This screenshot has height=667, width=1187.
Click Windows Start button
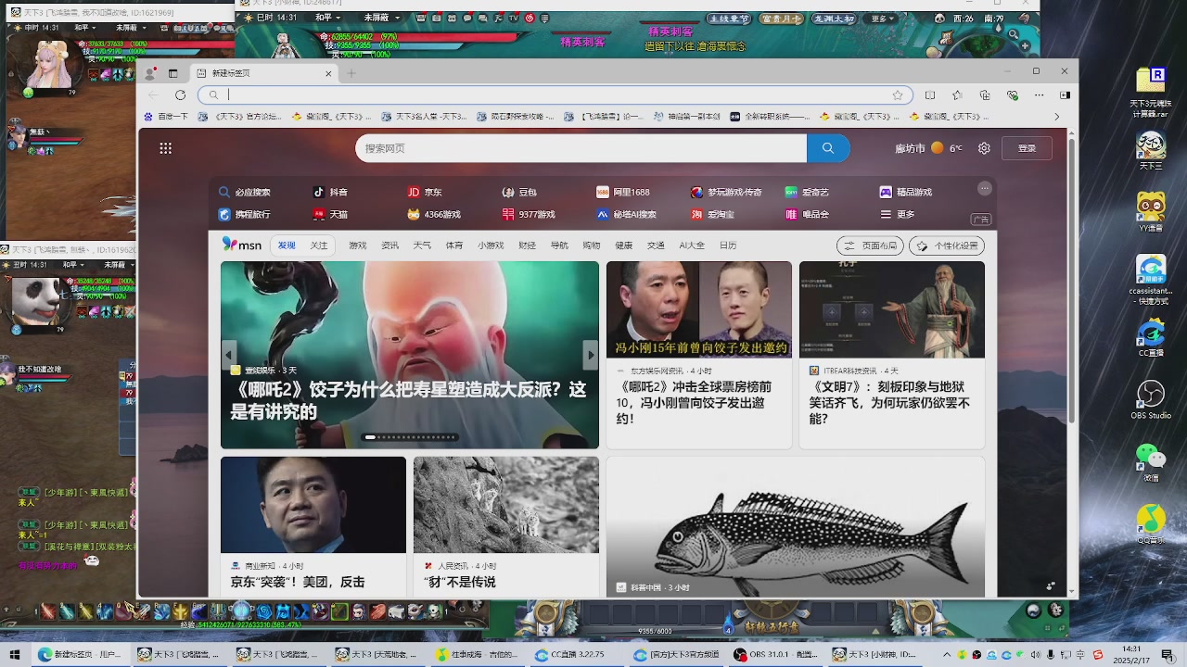tap(16, 654)
